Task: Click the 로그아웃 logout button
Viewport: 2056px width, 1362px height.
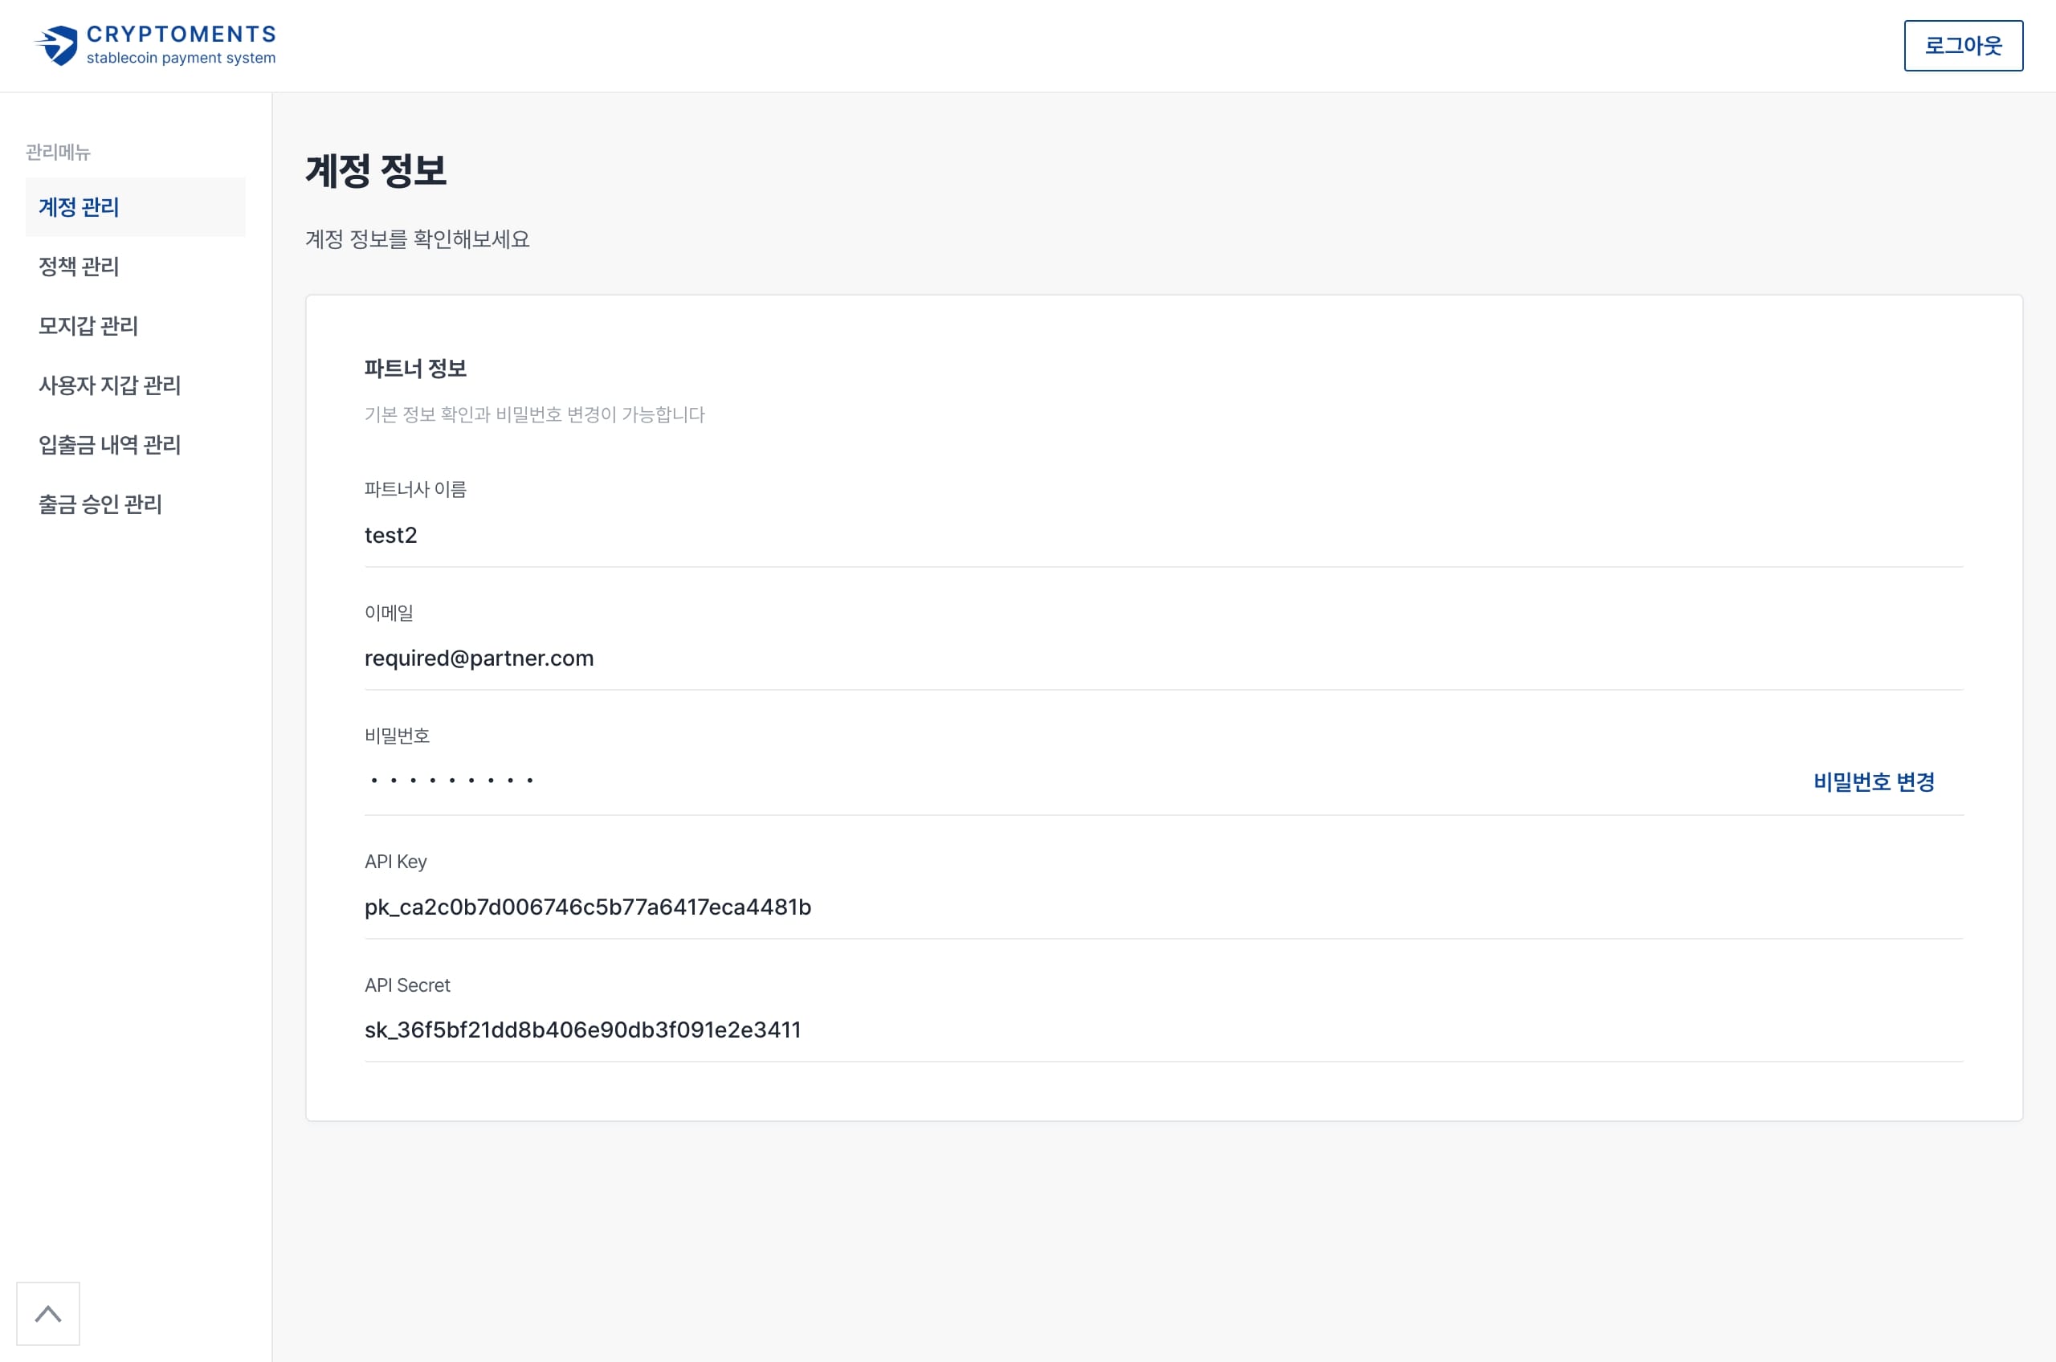Action: tap(1962, 45)
